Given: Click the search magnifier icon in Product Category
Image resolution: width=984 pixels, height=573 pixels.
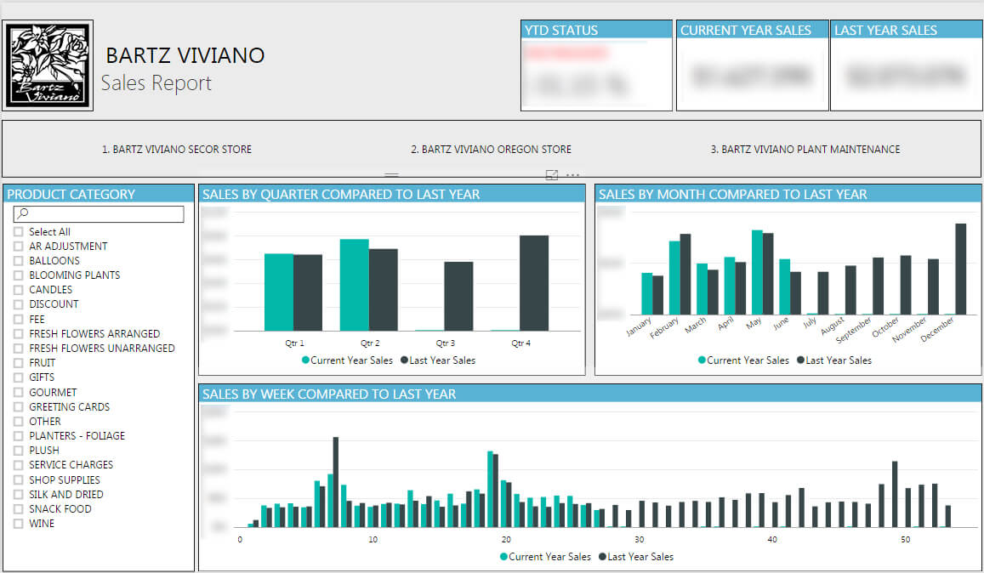Looking at the screenshot, I should click(x=23, y=213).
